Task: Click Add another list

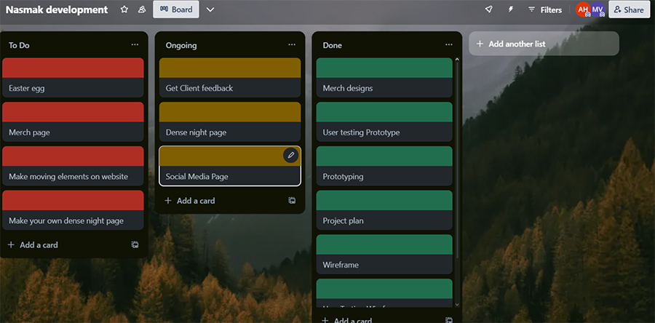Action: (544, 44)
